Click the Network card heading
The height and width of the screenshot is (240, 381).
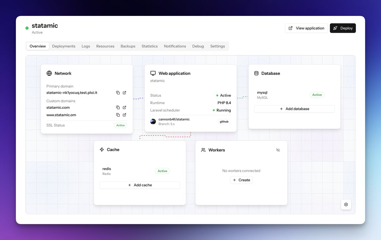(63, 73)
